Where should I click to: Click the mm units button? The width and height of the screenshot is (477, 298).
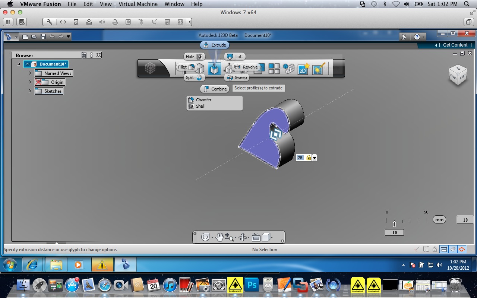tap(439, 220)
